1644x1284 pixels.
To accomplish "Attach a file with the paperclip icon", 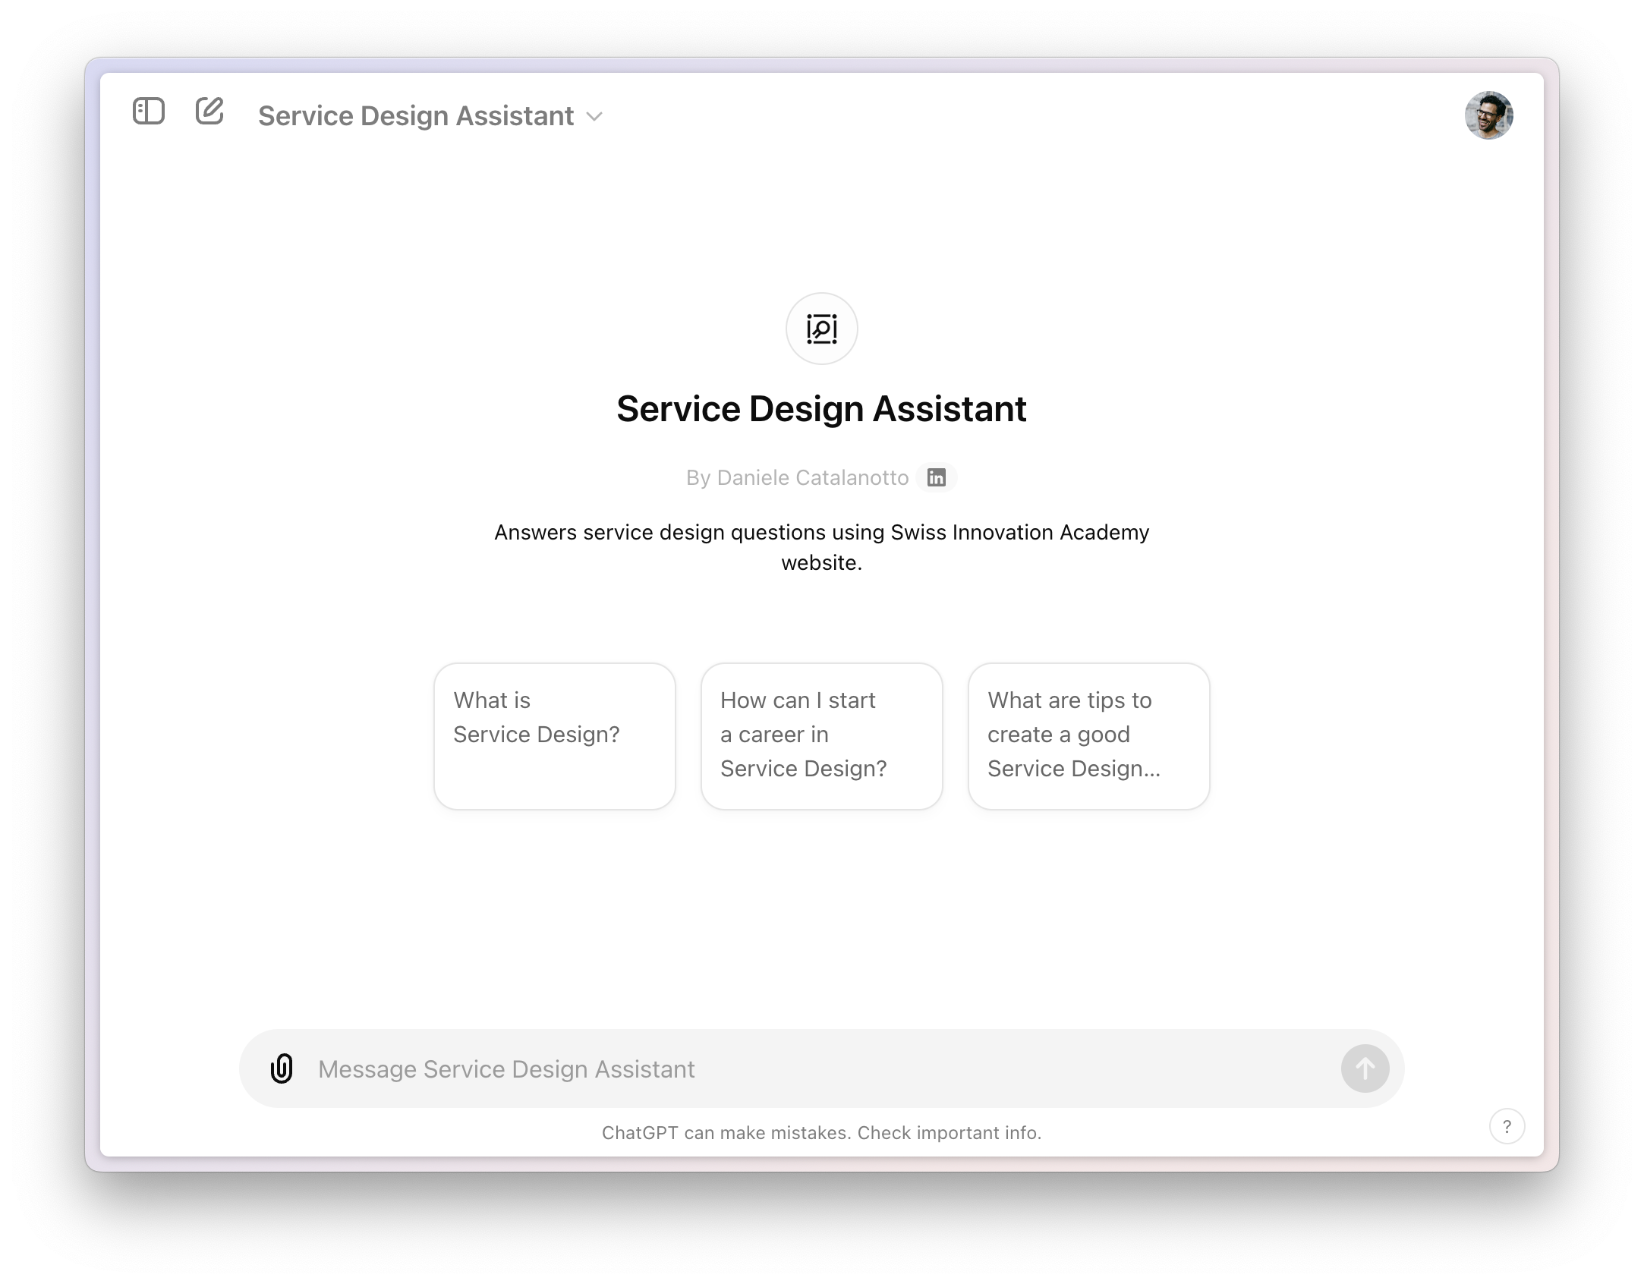I will [x=282, y=1068].
